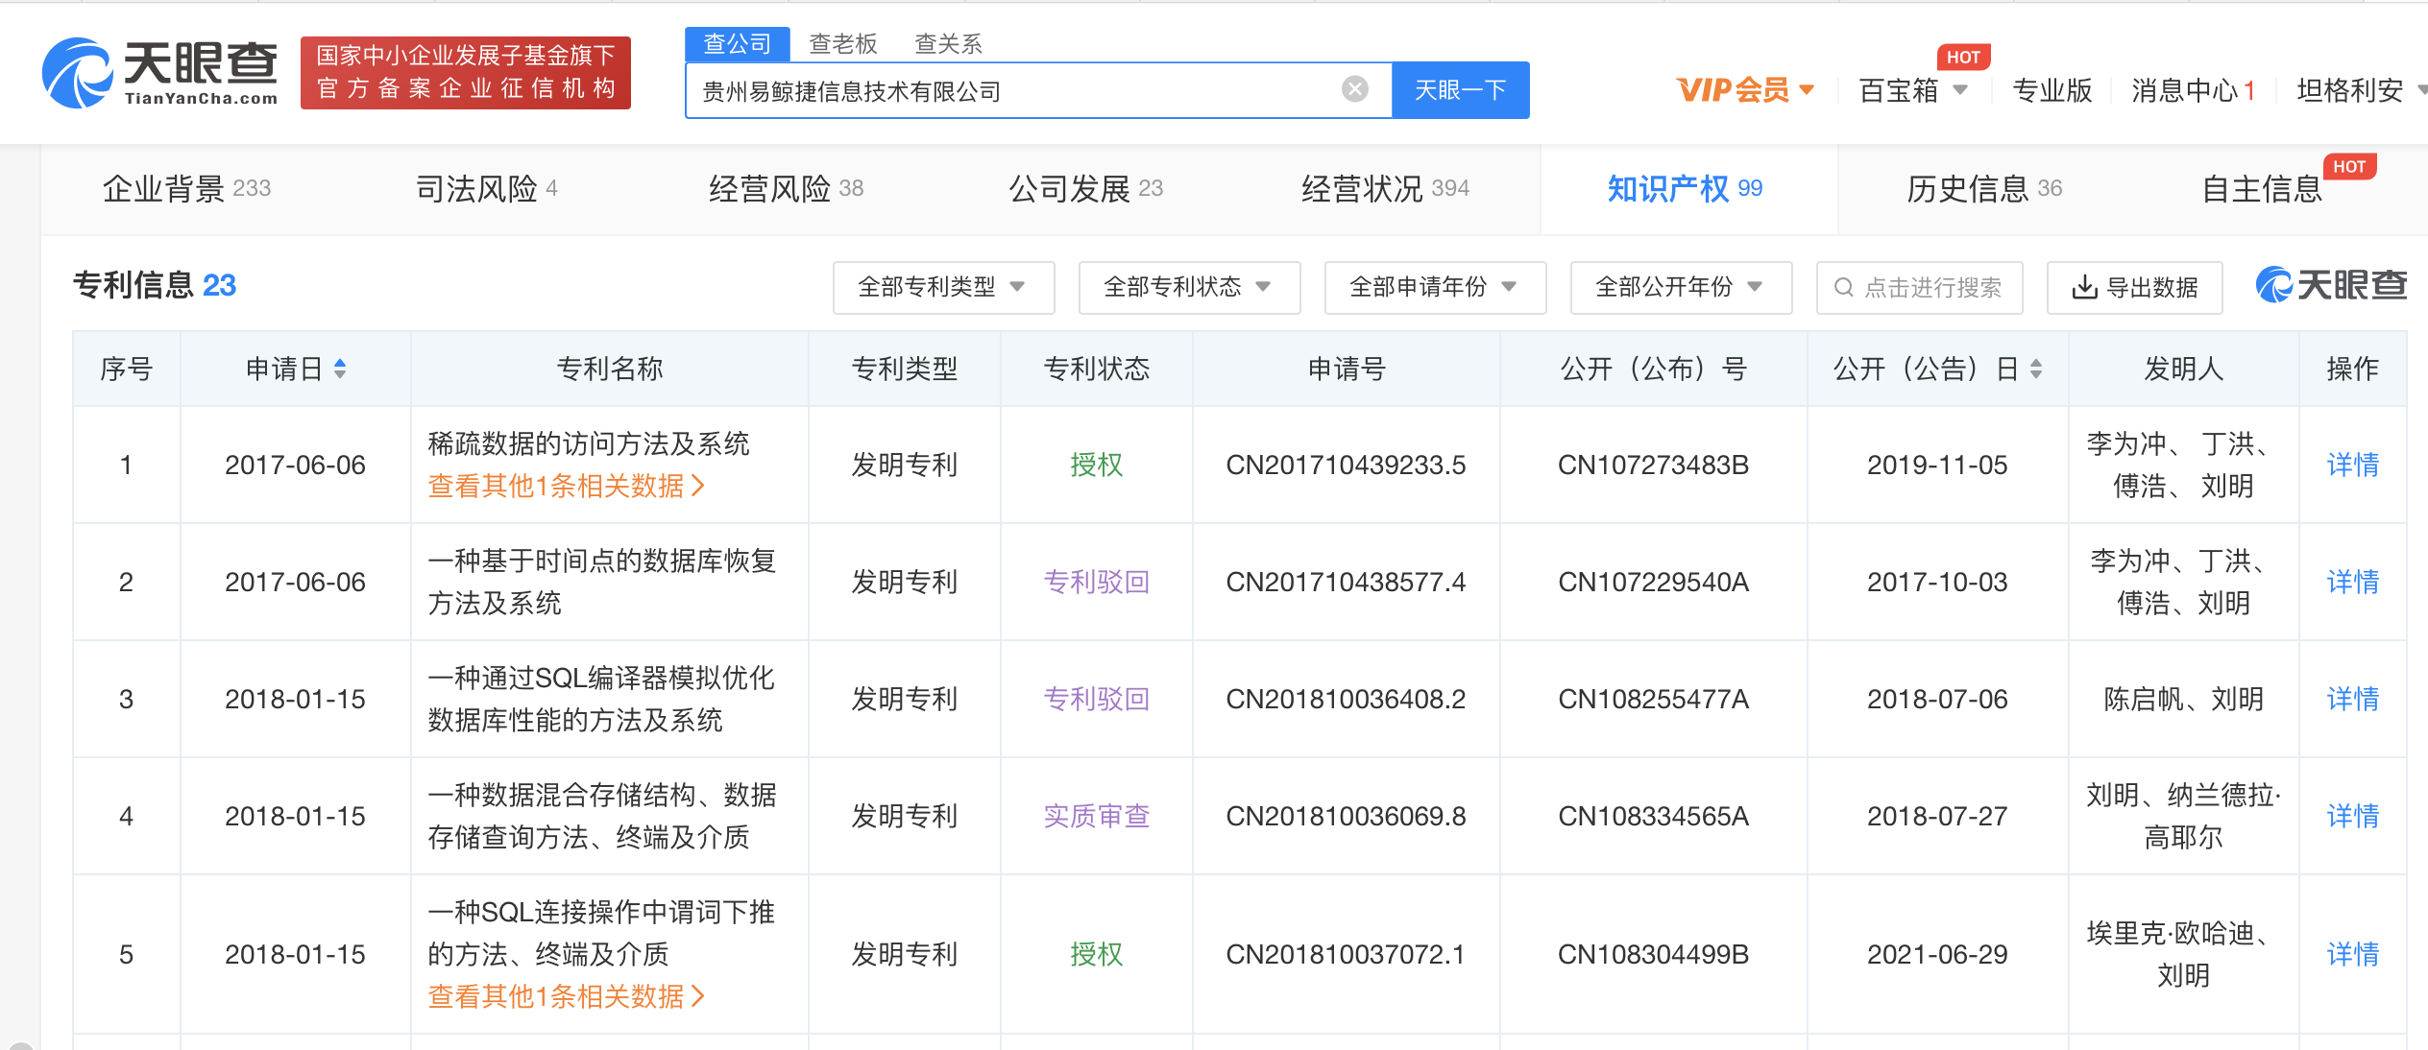The image size is (2428, 1050).
Task: Clear the search box with X icon
Action: click(1354, 89)
